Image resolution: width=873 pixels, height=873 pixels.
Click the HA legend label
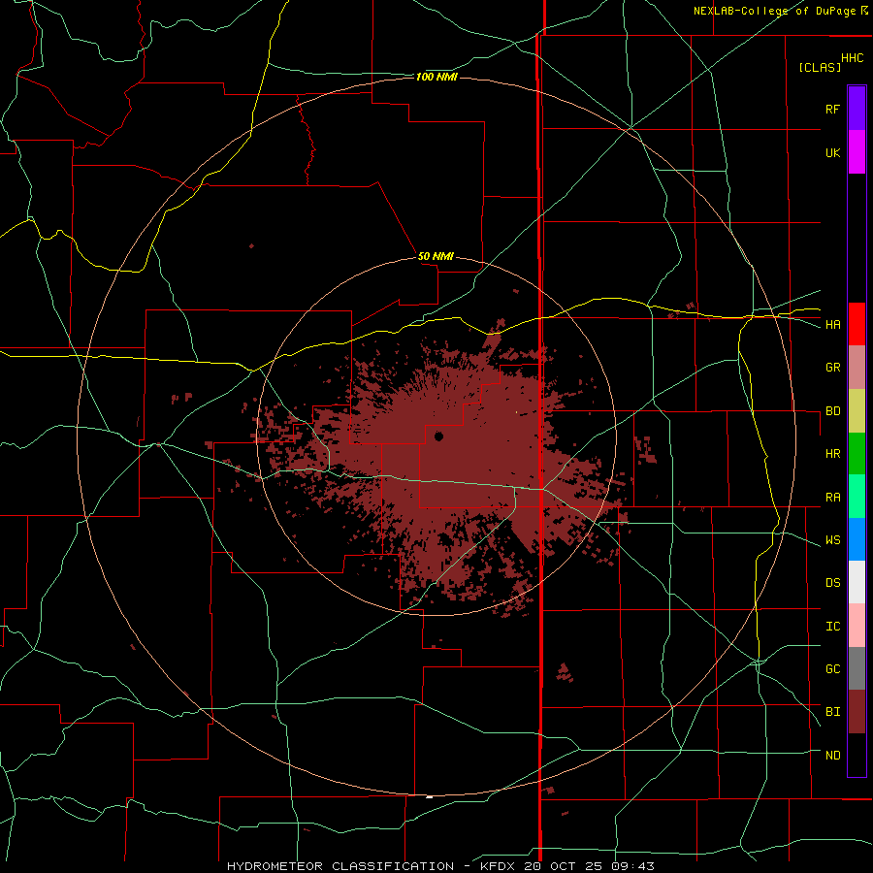pos(832,325)
